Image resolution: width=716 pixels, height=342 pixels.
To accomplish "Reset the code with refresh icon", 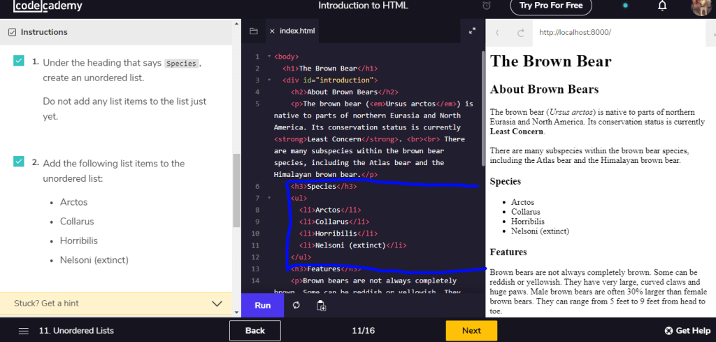I will point(296,305).
